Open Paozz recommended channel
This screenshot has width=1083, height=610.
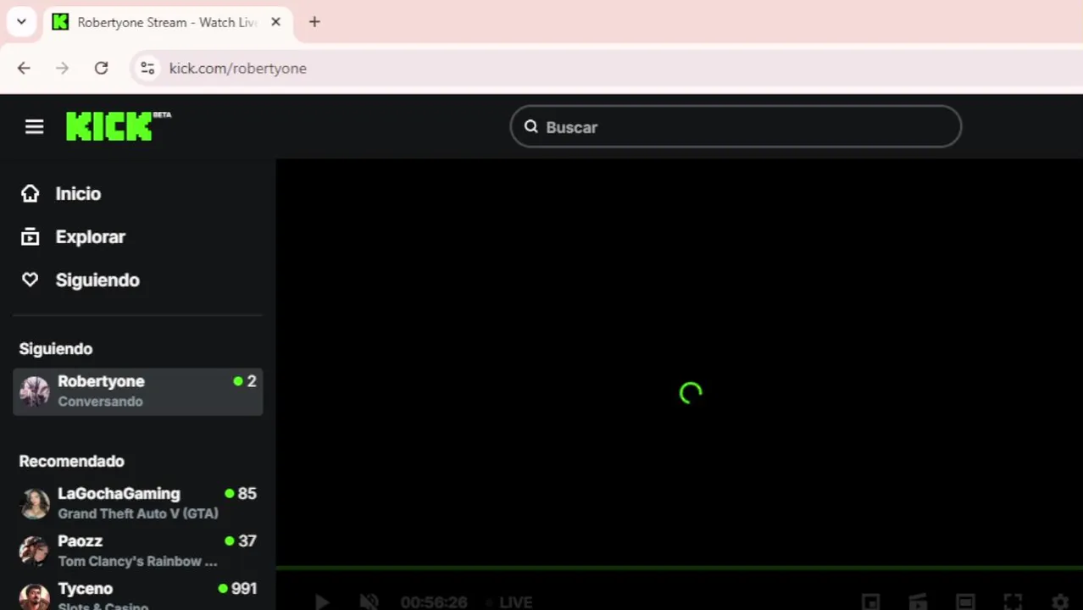tap(137, 551)
